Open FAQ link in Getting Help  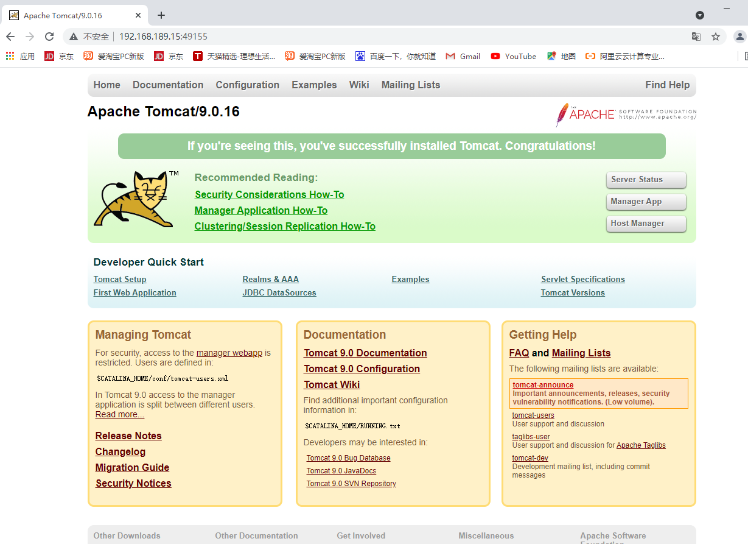click(519, 353)
